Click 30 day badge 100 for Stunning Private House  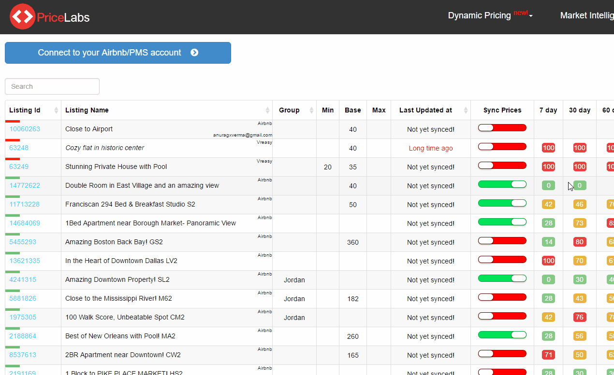(x=580, y=167)
